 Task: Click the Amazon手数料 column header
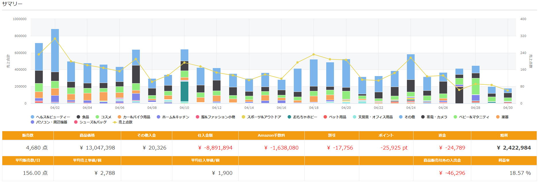pyautogui.click(x=271, y=135)
